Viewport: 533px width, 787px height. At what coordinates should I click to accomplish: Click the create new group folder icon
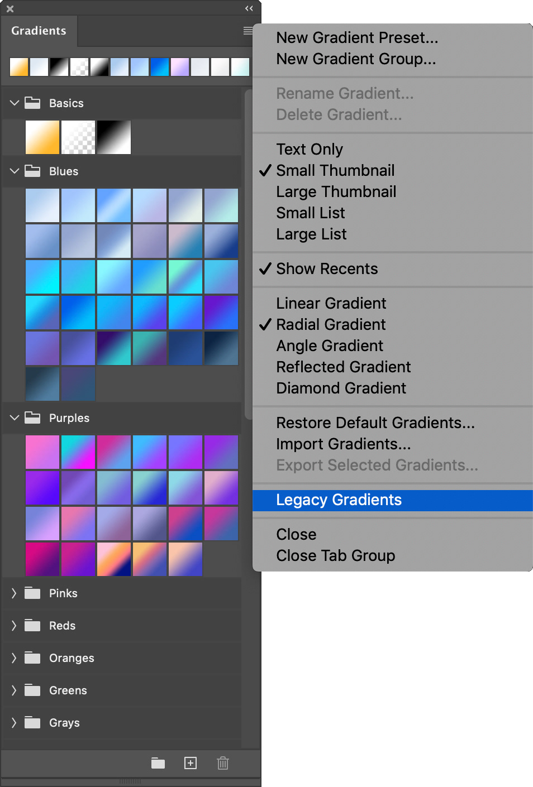click(x=158, y=763)
